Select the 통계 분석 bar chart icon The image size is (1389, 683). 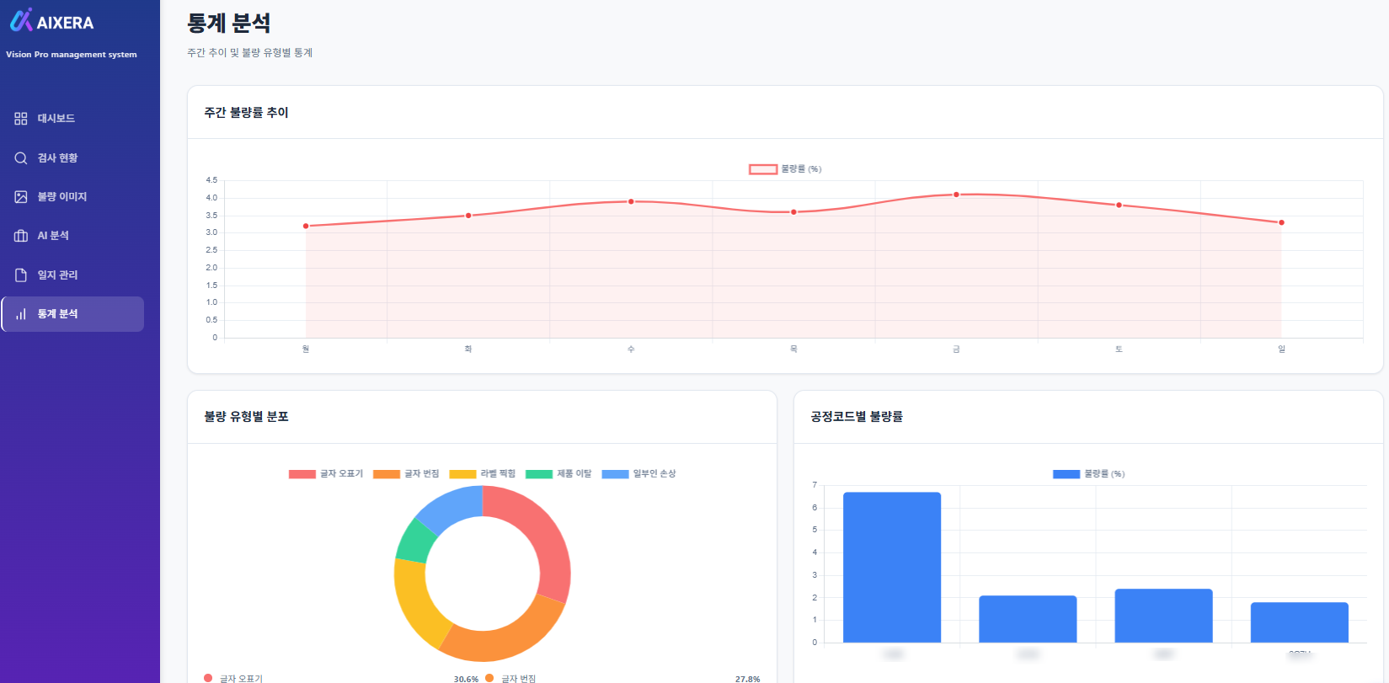[x=21, y=314]
